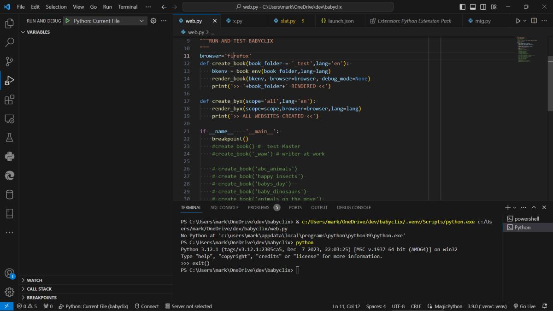Open launch.json via debug gear icon
553x311 pixels.
pos(153,21)
